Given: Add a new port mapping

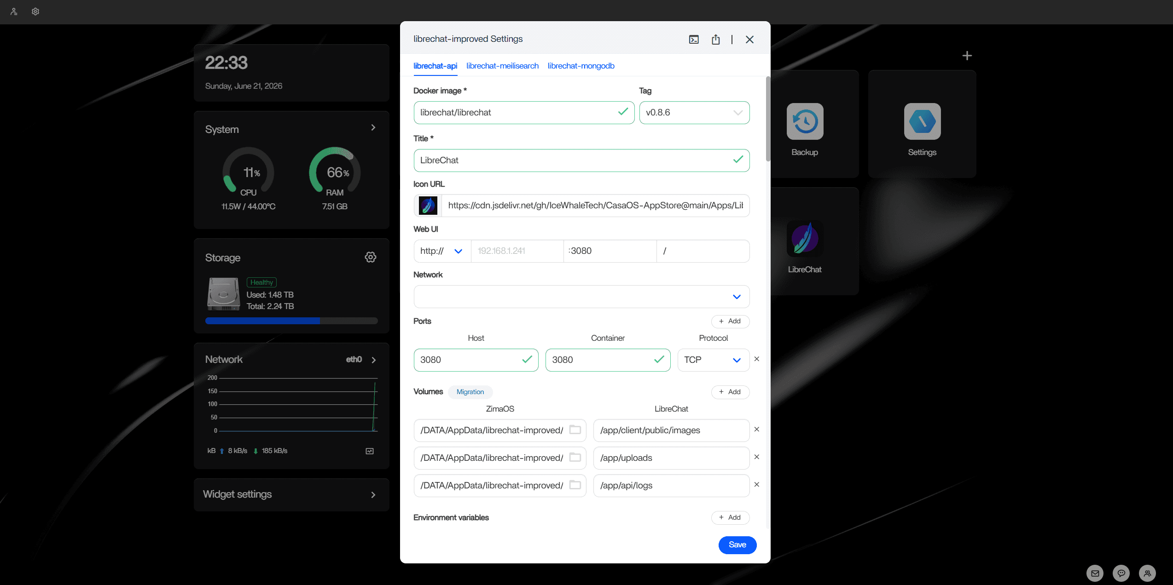Looking at the screenshot, I should coord(730,321).
